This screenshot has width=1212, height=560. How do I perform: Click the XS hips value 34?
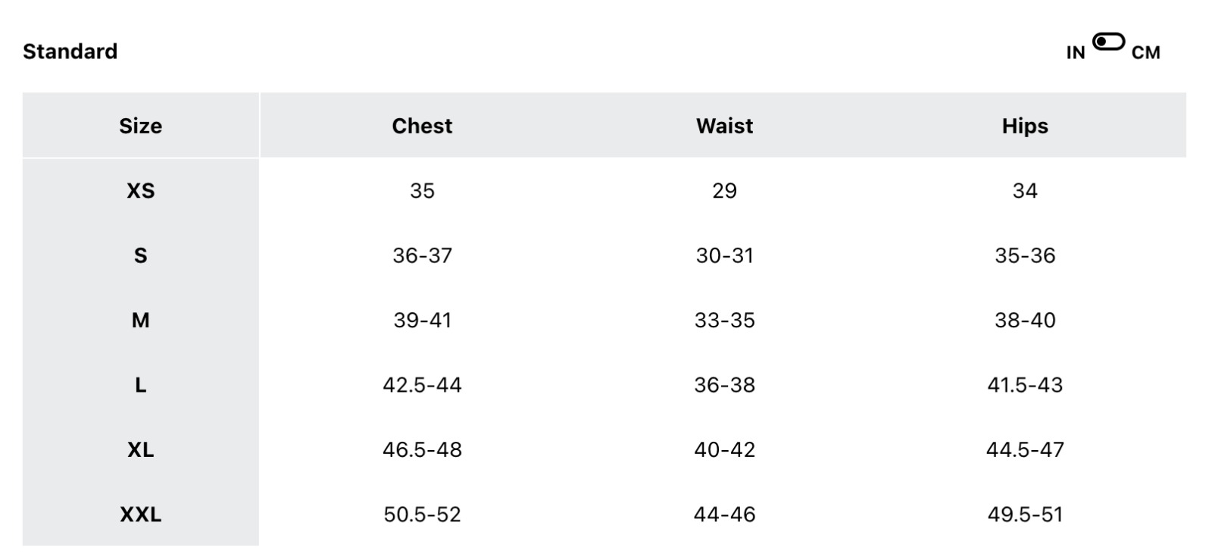[x=1025, y=191]
